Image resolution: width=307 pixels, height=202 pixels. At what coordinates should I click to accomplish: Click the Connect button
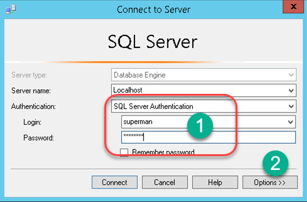pos(115,182)
